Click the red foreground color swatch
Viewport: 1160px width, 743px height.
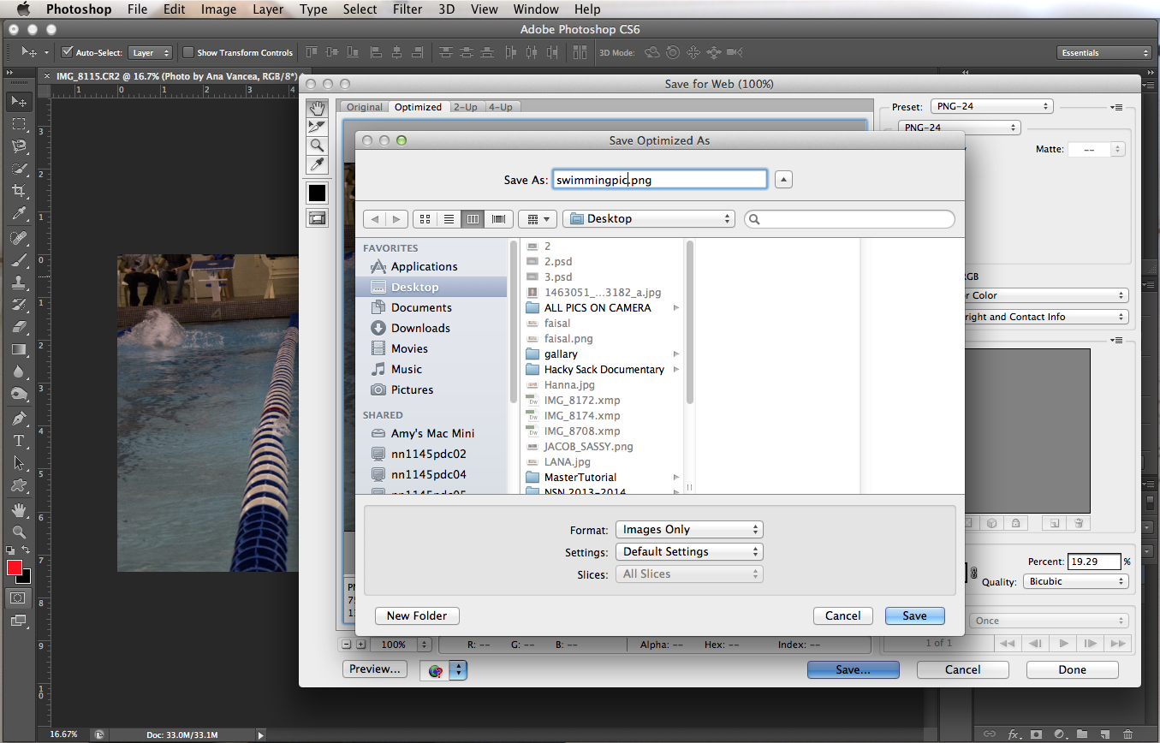(x=15, y=568)
